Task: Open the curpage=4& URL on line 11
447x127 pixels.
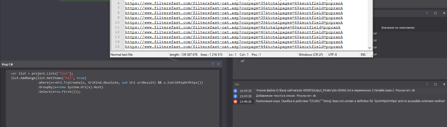Action: coord(233,27)
